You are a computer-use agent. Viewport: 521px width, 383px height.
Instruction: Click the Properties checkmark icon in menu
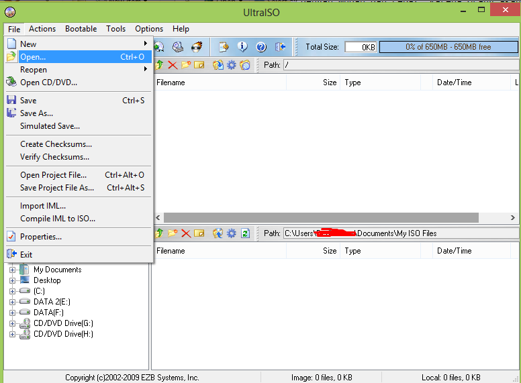(11, 237)
